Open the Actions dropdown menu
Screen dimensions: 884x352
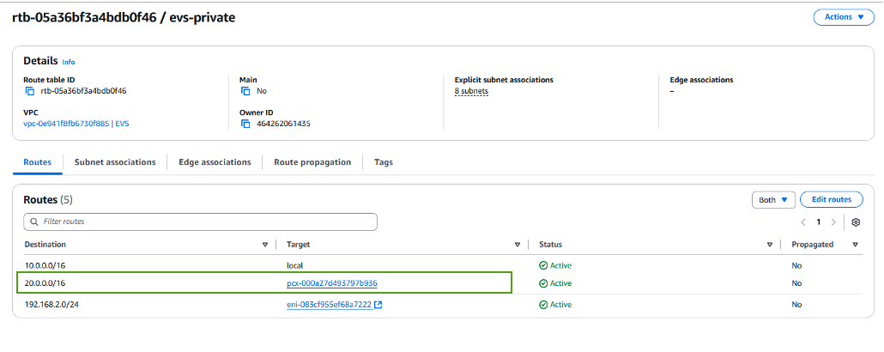point(844,17)
